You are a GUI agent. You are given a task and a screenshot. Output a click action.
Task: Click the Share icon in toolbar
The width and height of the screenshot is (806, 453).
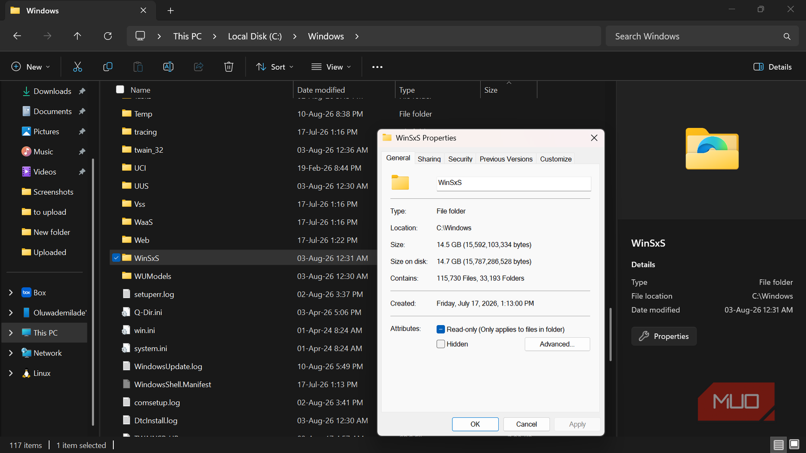[x=198, y=67]
